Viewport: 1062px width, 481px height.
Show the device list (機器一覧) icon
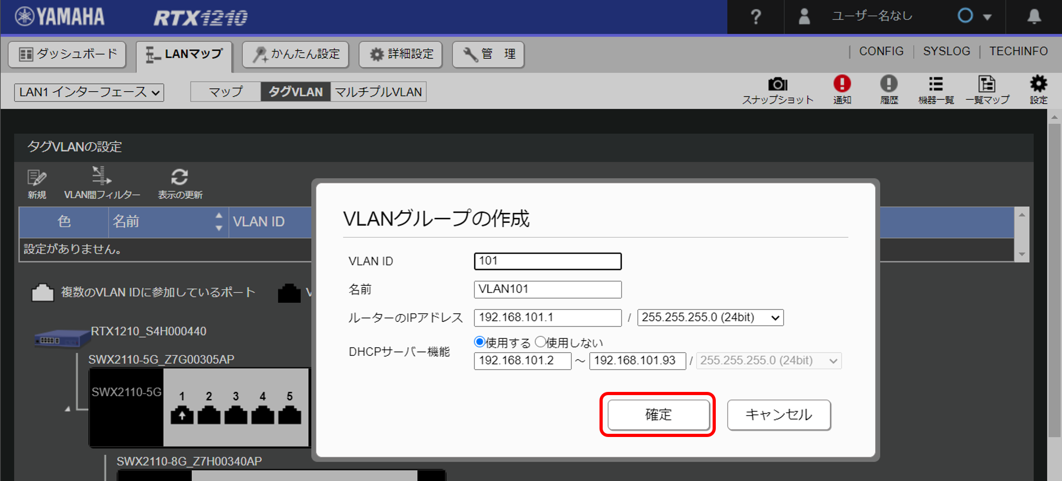tap(936, 84)
